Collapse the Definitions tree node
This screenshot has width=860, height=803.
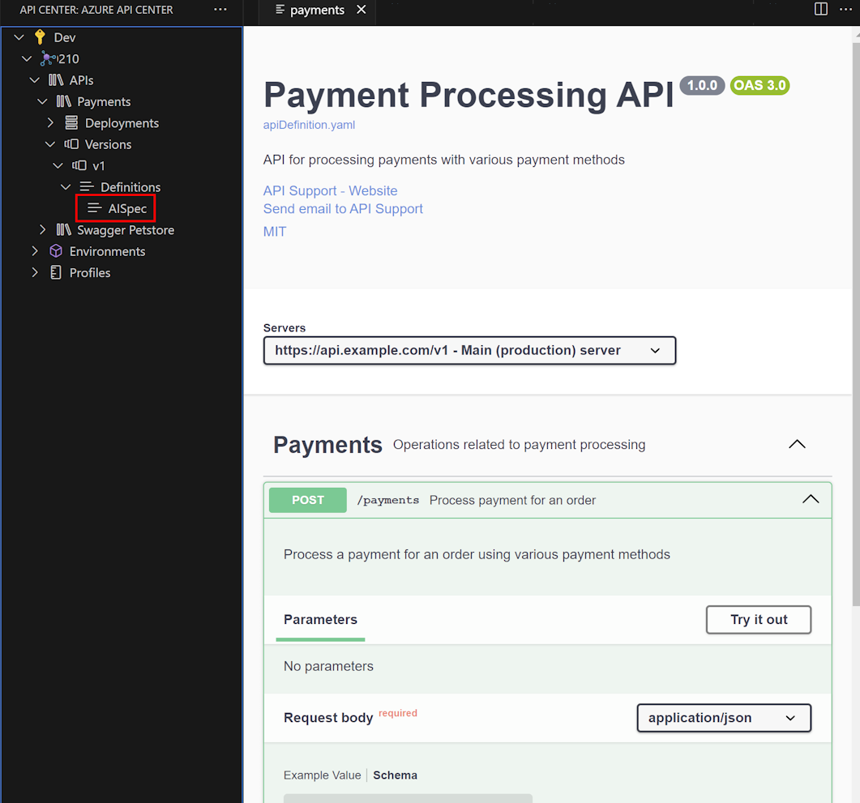coord(66,186)
